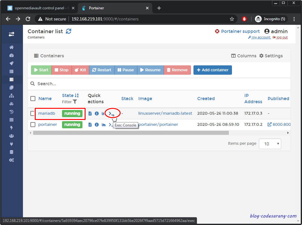The image size is (302, 225).
Task: Open Containers server icon in sidebar
Action: click(x=11, y=79)
